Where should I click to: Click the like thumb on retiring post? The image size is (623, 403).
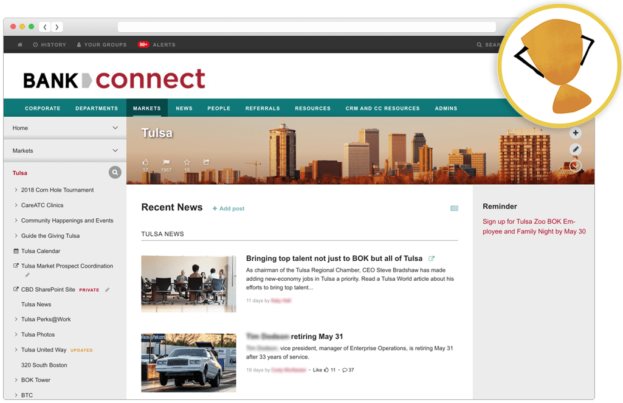click(326, 370)
